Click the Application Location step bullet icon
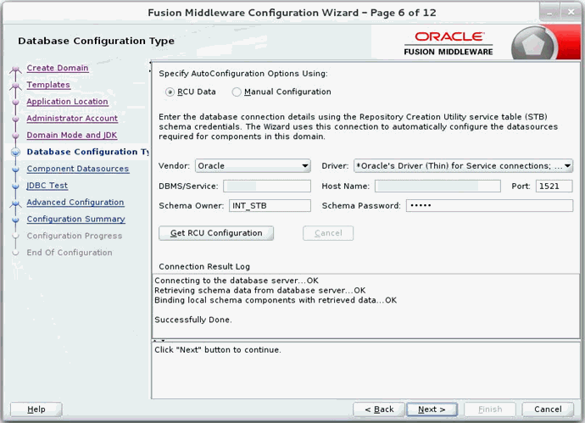This screenshot has height=423, width=585. pos(15,102)
